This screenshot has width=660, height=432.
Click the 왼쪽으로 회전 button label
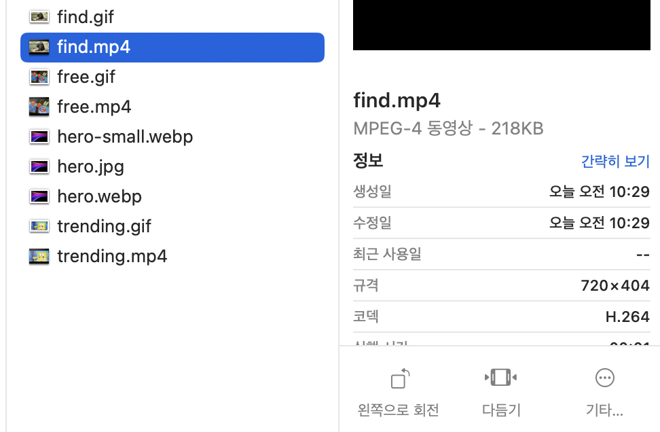(x=398, y=410)
